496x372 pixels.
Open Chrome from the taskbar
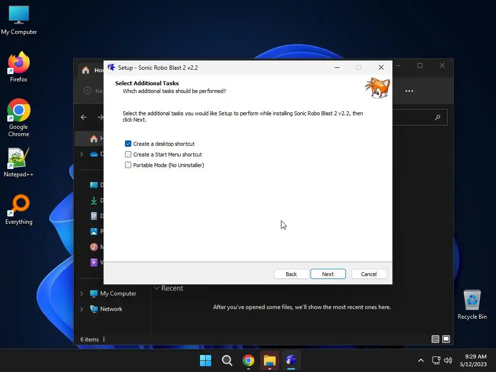click(248, 360)
